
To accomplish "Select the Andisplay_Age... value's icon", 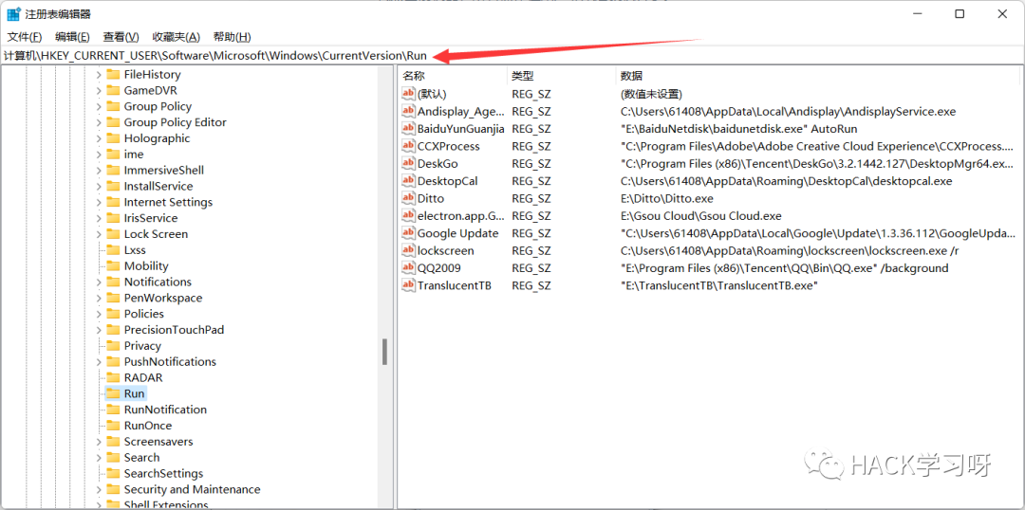I will point(408,112).
